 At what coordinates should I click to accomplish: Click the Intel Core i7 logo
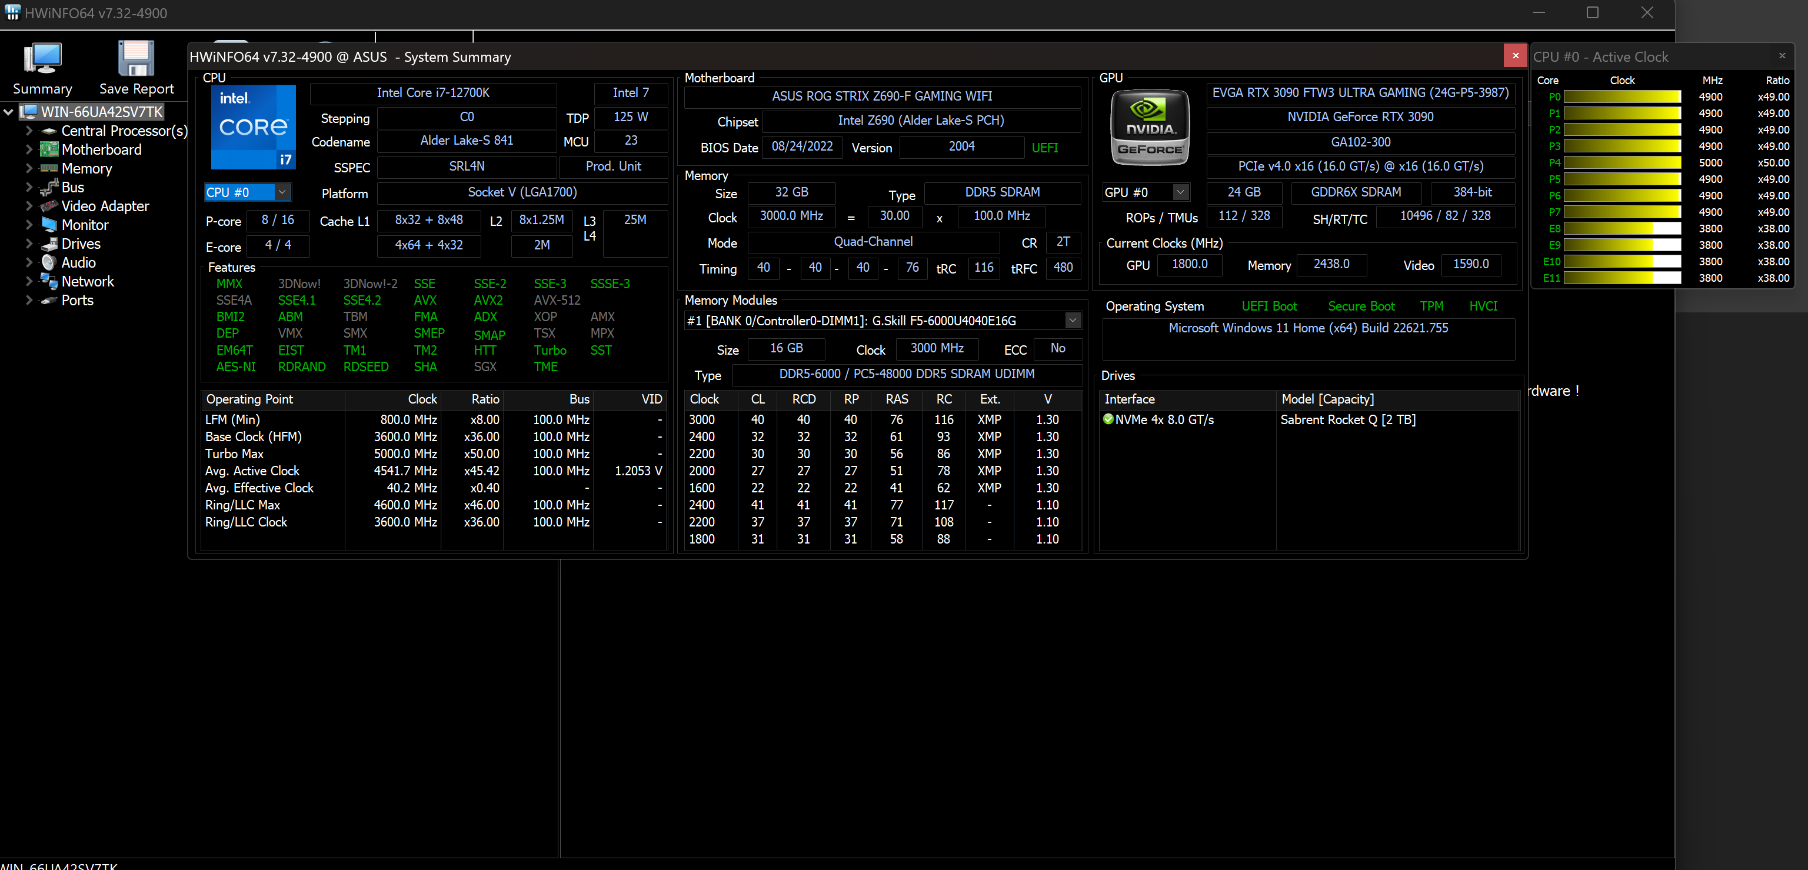[254, 127]
